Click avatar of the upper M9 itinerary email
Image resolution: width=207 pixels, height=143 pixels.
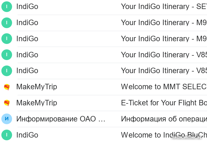coord(7,23)
